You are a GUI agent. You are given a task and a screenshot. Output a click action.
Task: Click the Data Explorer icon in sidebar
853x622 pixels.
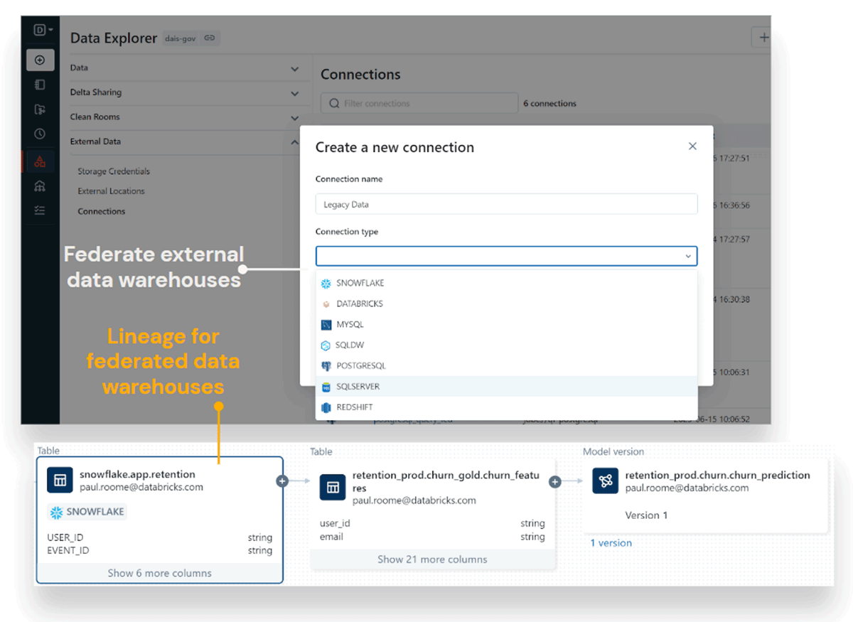point(40,161)
